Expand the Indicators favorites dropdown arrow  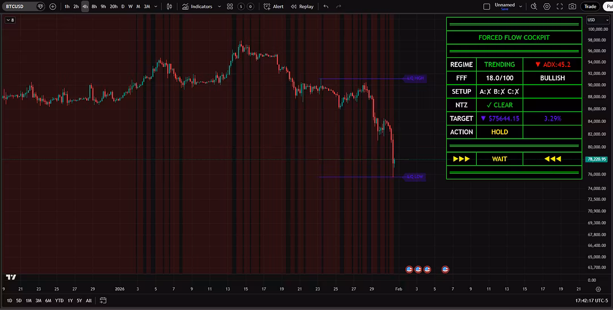click(220, 7)
